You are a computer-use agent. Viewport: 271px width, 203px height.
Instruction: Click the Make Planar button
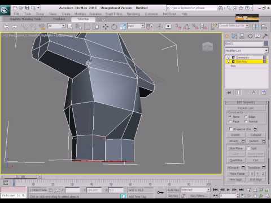pos(237,174)
